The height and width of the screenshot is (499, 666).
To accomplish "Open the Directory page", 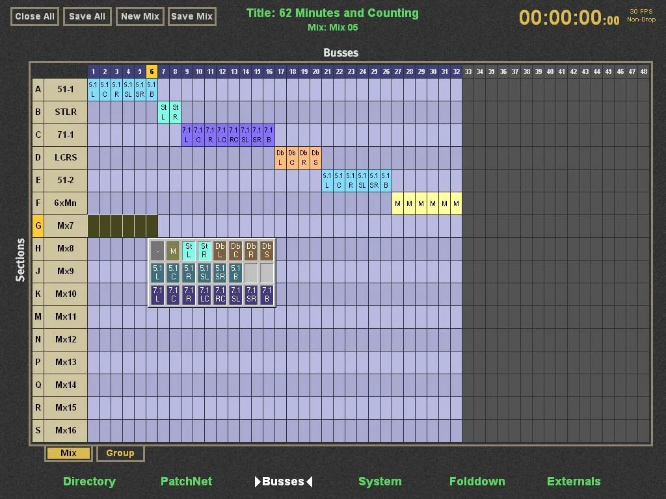I will 89,481.
